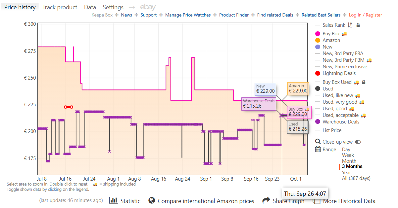The width and height of the screenshot is (398, 208).
Task: Click the Close-up view magnifier icon
Action: click(318, 142)
